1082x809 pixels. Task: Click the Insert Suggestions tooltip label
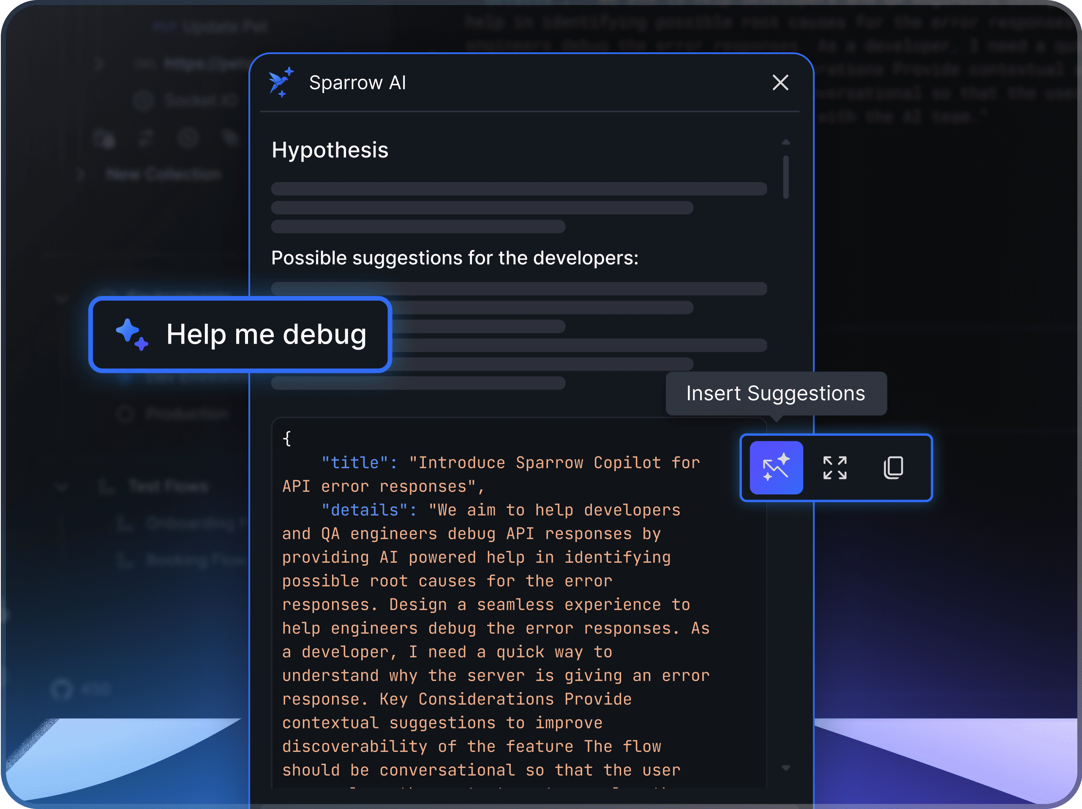pos(776,394)
